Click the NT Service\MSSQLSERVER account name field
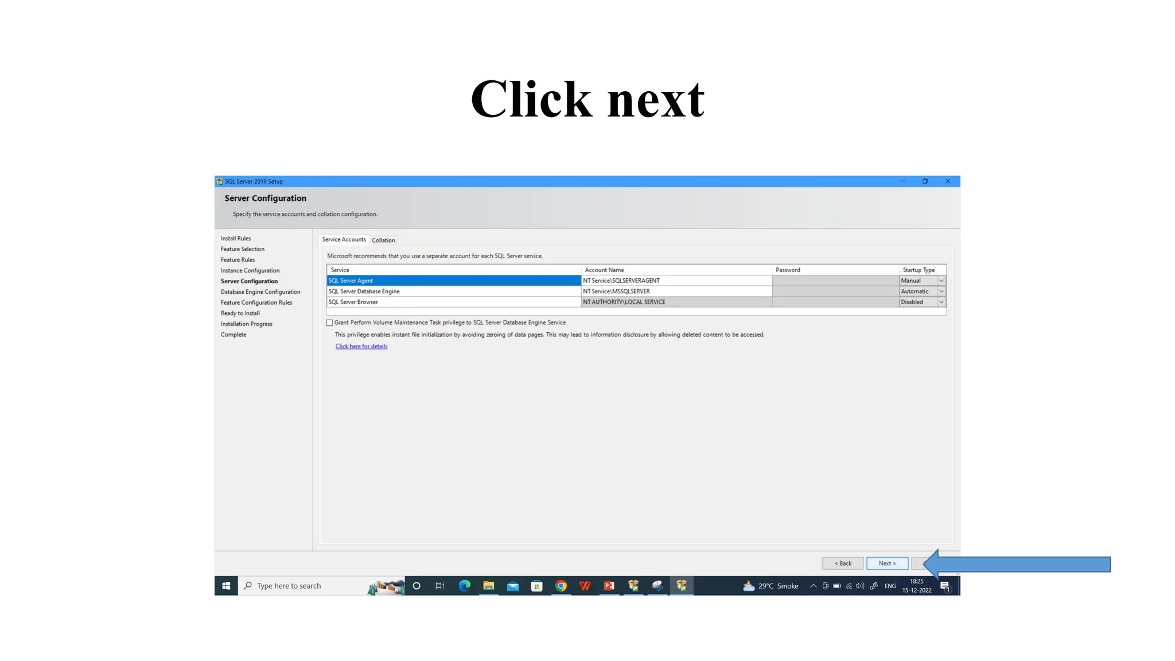This screenshot has height=661, width=1175. [676, 291]
